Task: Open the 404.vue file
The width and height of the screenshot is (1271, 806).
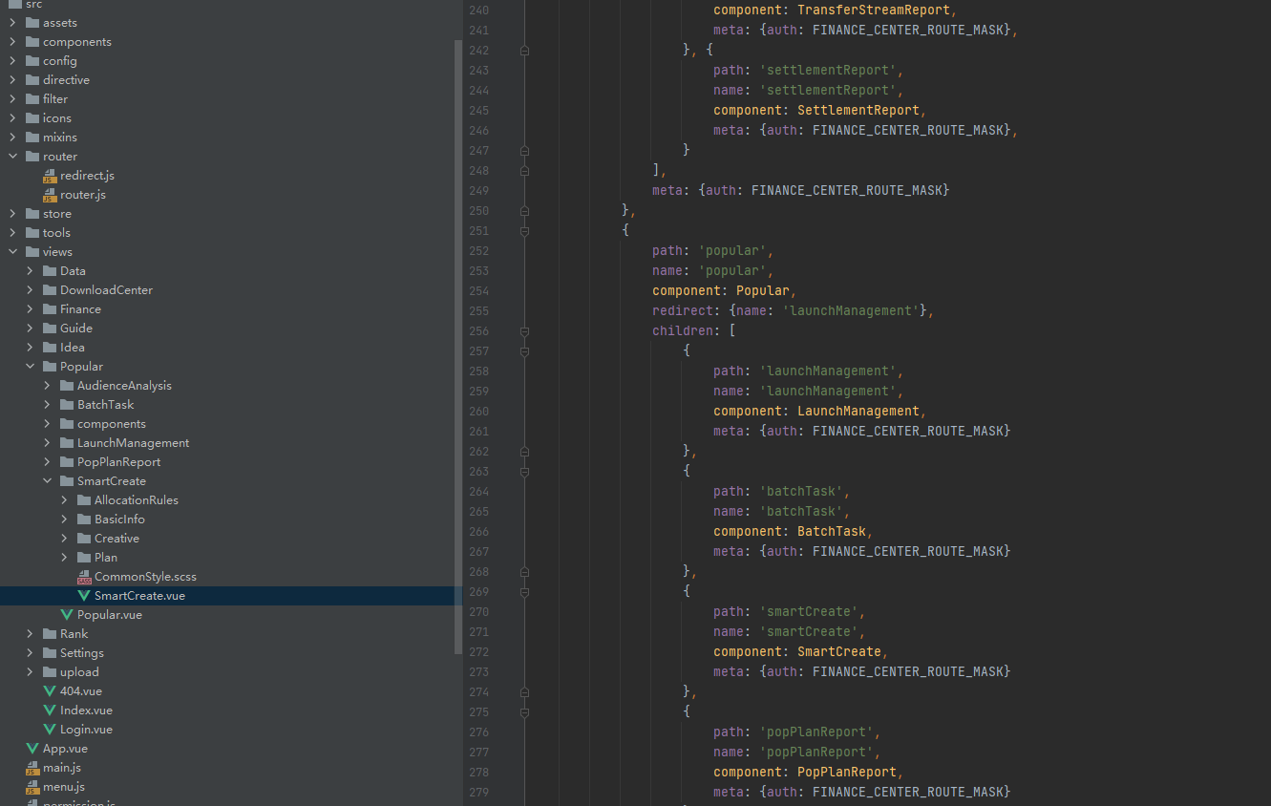Action: [x=81, y=691]
